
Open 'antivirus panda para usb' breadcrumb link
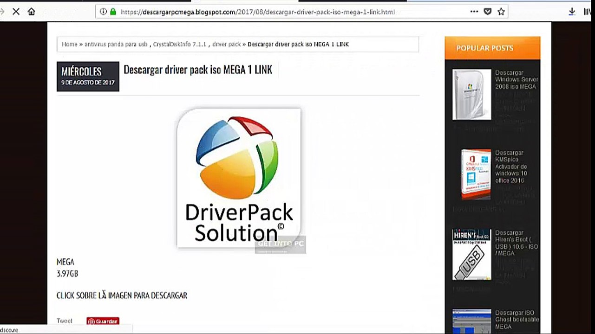pyautogui.click(x=116, y=44)
